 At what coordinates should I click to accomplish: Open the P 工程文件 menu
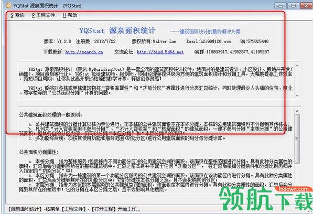pyautogui.click(x=44, y=15)
